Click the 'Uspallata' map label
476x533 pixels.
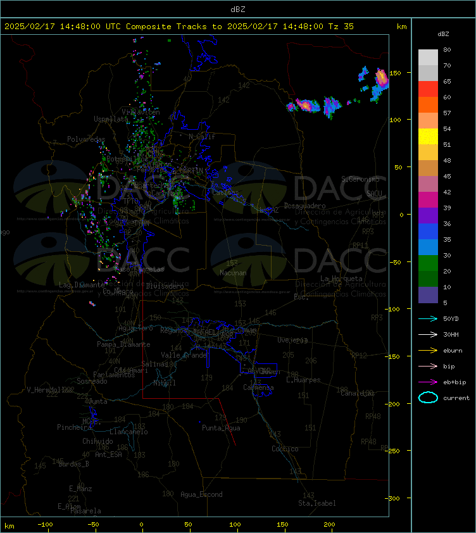coord(111,119)
